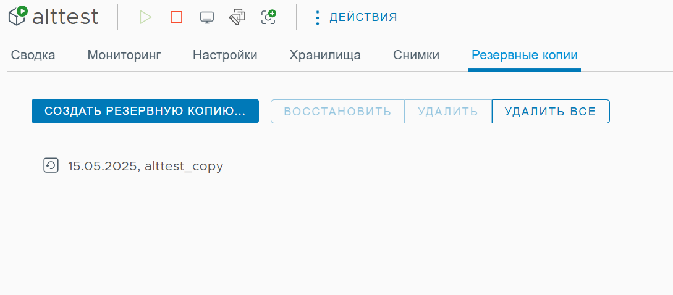Open the Снимки tab

pyautogui.click(x=416, y=56)
